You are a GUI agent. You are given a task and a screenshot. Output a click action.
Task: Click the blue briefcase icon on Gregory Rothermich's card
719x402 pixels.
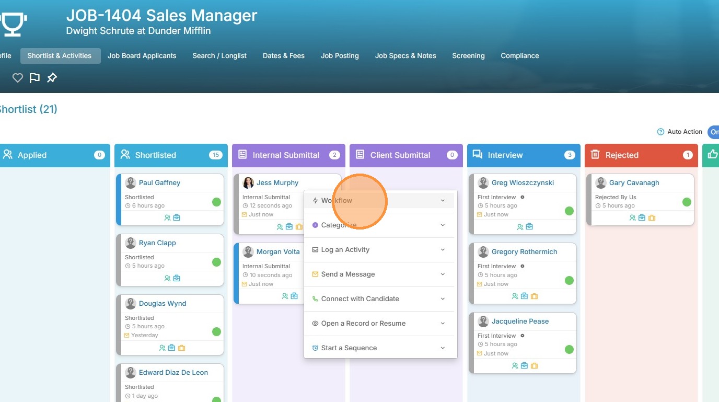[525, 296]
